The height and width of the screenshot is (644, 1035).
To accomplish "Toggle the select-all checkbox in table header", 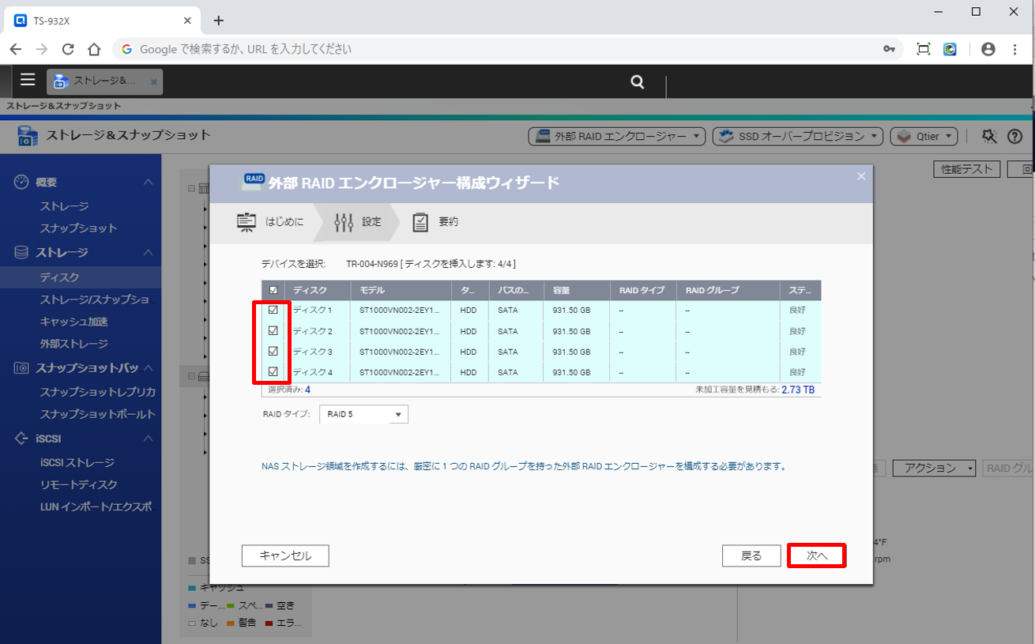I will (x=273, y=290).
